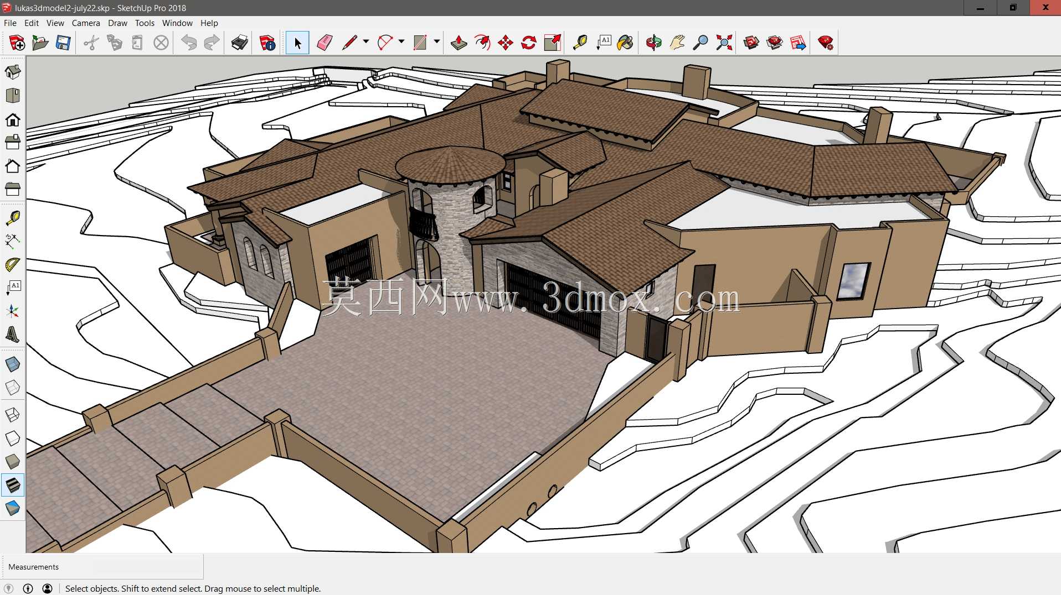Open Extension Warehouse

click(x=775, y=43)
